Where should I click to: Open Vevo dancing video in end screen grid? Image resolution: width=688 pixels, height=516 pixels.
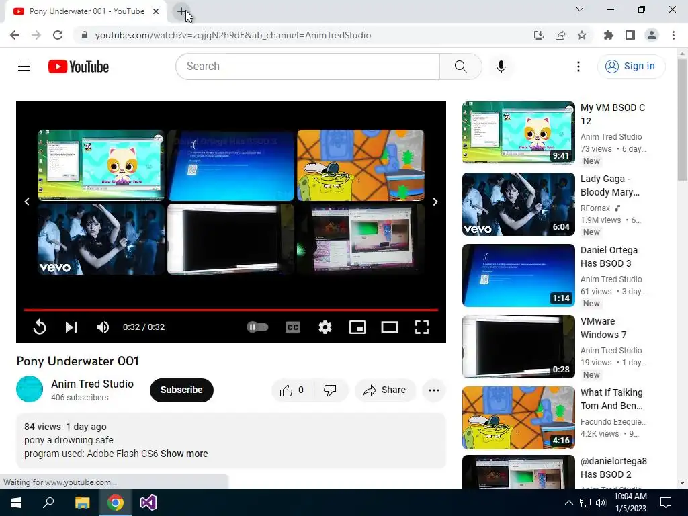point(101,239)
